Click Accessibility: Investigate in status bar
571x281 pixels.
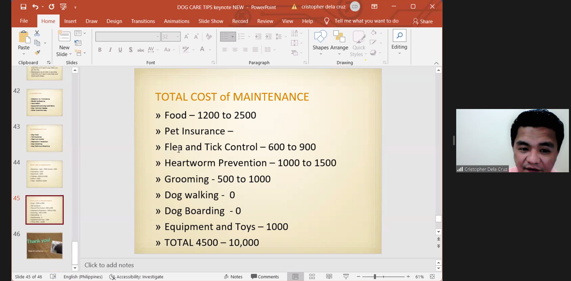(136, 276)
